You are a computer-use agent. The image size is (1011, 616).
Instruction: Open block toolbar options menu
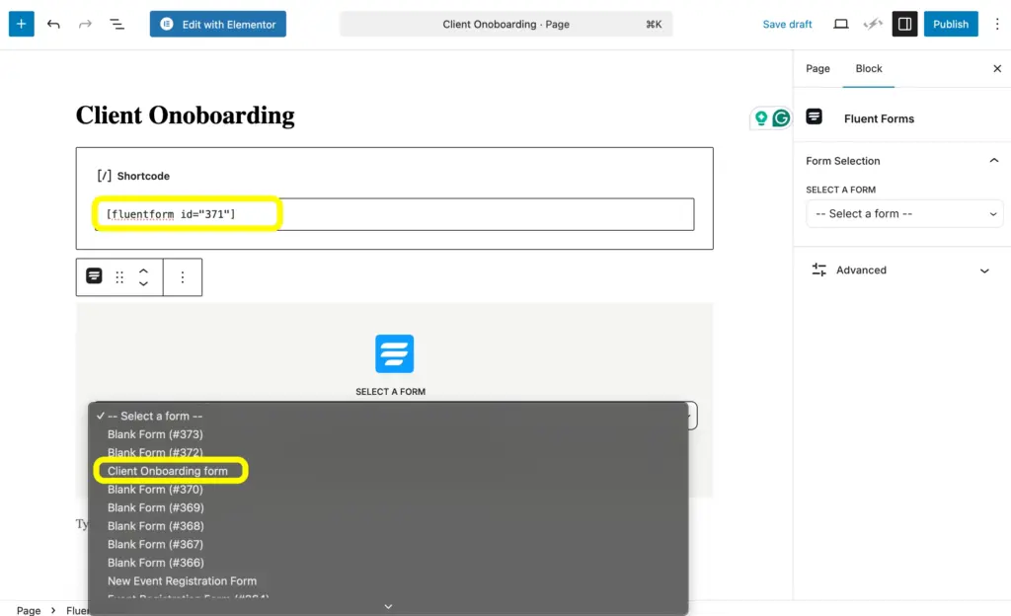click(183, 277)
